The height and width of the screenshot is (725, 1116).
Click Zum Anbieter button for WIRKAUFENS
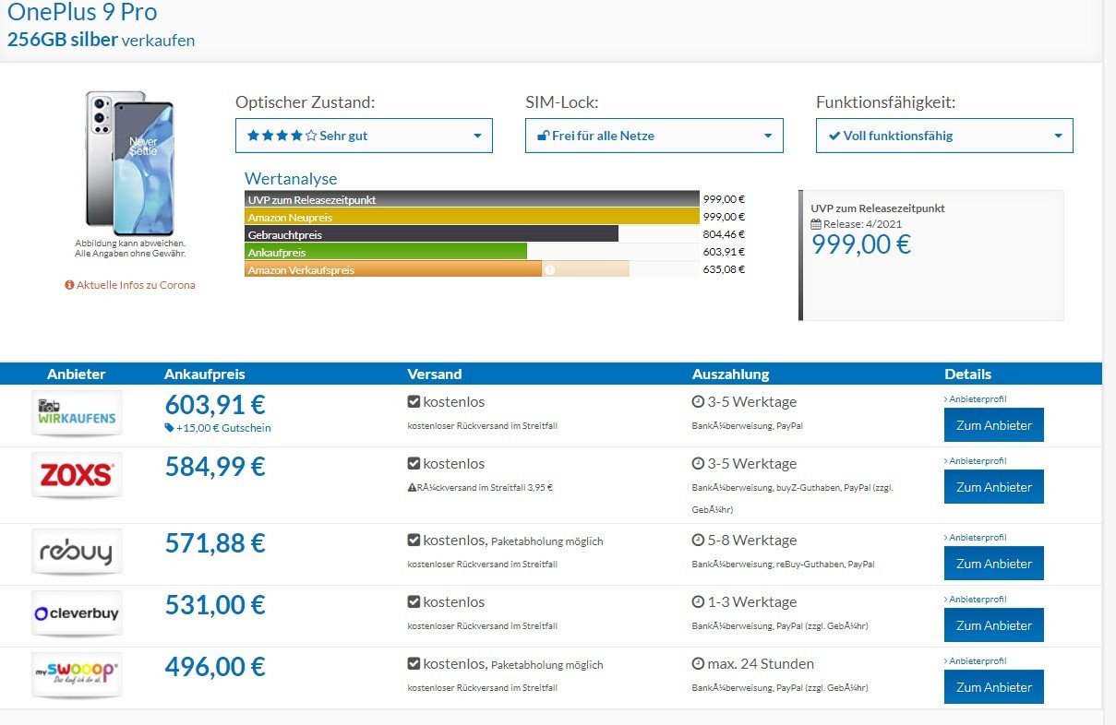click(x=994, y=425)
